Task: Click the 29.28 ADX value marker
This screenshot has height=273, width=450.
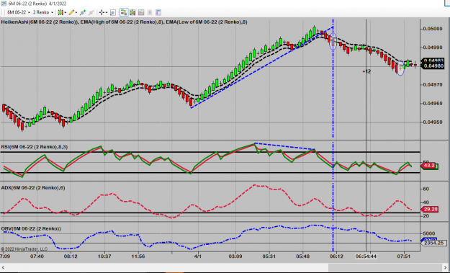Action: [430, 210]
